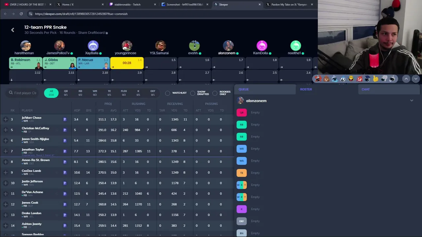Image resolution: width=422 pixels, height=237 pixels.
Task: Send the crying blue robot reaction
Action: click(x=334, y=79)
